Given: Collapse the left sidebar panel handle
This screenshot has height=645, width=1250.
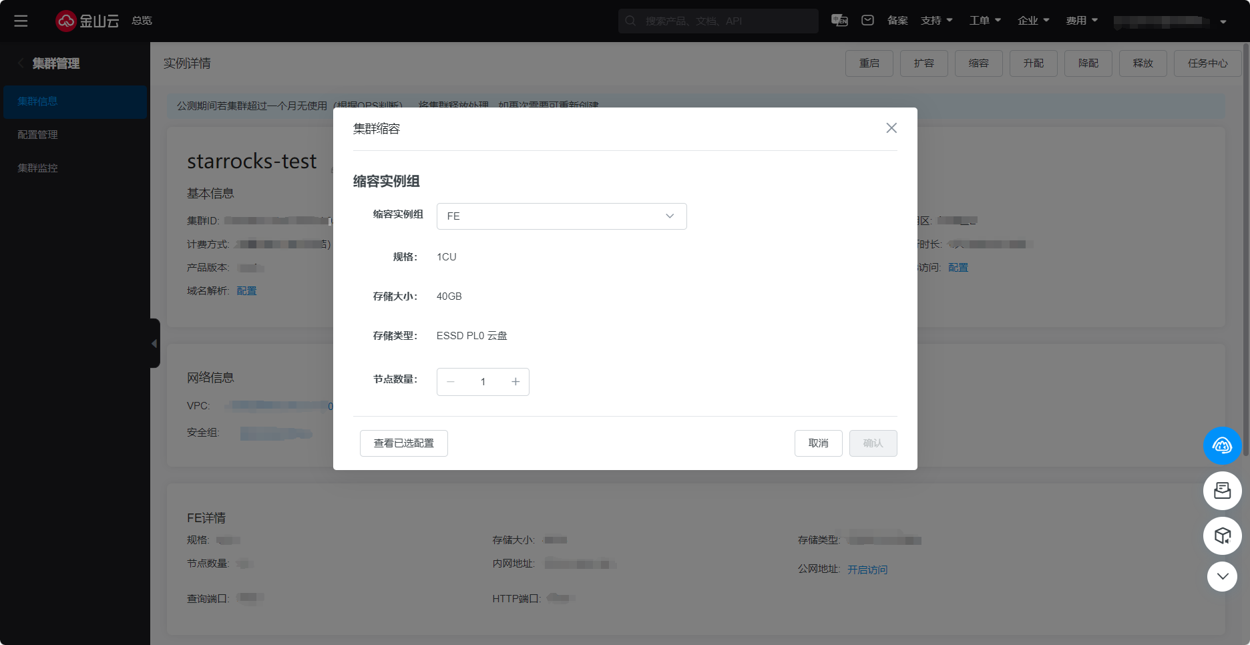Looking at the screenshot, I should click(154, 343).
